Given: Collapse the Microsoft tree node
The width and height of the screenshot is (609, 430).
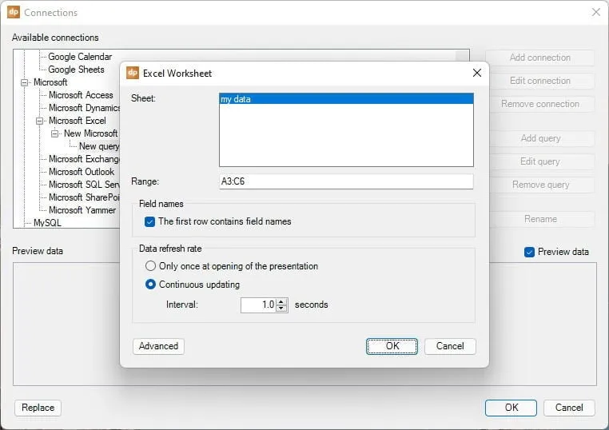Looking at the screenshot, I should click(x=25, y=82).
